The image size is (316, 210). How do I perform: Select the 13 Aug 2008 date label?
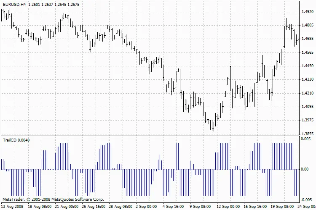[13, 207]
